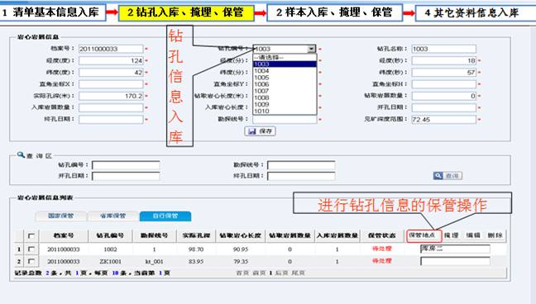Select step 2 钻孔入库、掩埋、保管

pos(186,12)
